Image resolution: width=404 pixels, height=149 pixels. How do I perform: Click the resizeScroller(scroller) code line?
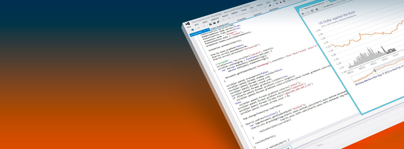pyautogui.click(x=275, y=126)
